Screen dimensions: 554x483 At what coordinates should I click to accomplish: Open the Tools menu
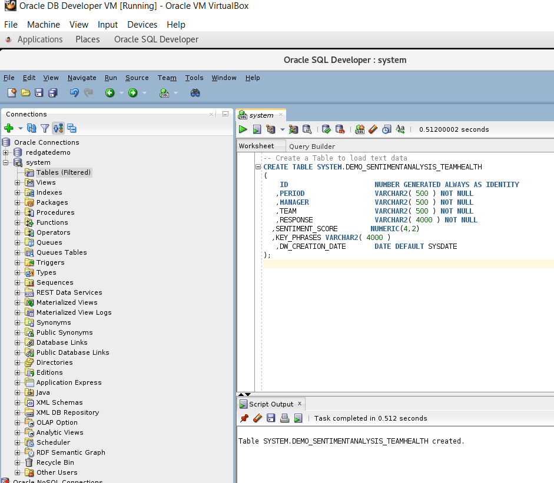point(194,78)
